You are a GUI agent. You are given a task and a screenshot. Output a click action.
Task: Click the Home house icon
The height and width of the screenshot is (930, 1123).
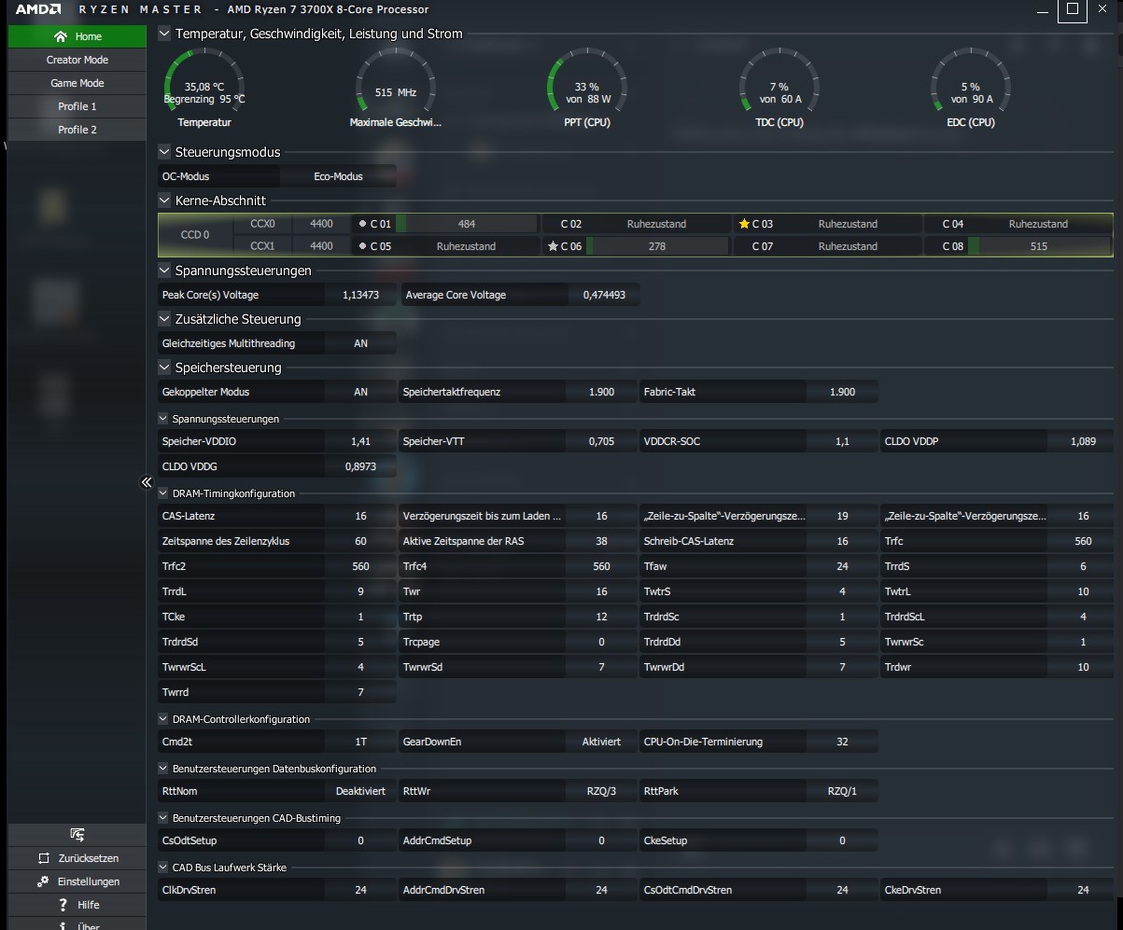(61, 36)
